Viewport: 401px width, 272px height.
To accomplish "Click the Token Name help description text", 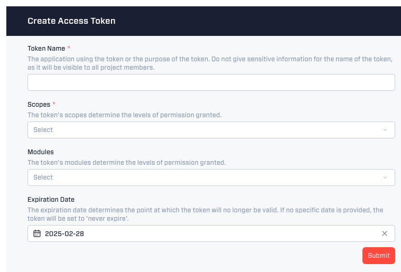I will [210, 63].
